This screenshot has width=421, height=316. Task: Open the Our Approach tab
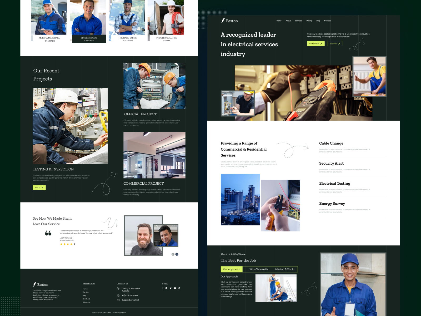coord(232,269)
